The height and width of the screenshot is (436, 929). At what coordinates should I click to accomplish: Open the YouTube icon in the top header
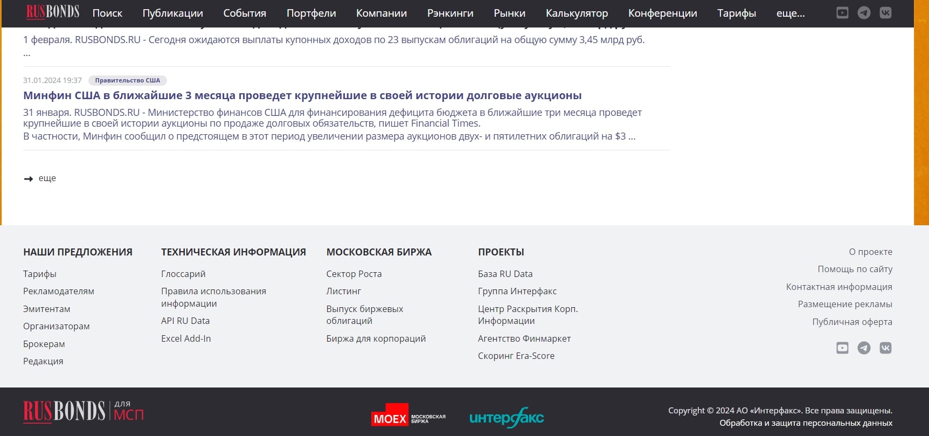842,13
